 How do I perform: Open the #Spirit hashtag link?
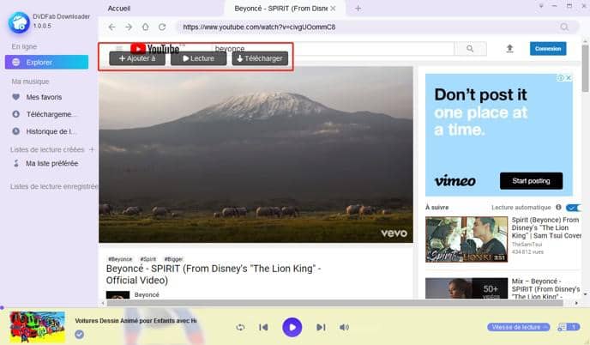(x=147, y=259)
